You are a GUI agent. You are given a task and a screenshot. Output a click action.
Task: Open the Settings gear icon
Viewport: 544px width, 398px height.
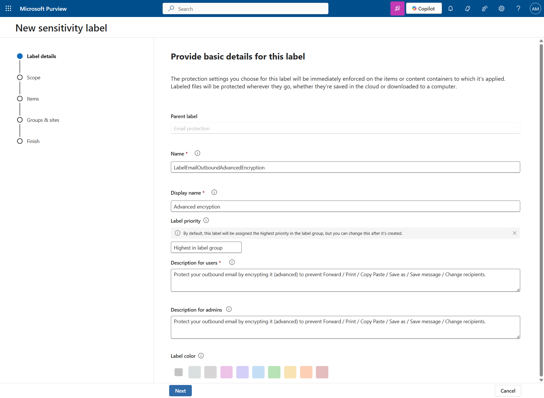(501, 8)
